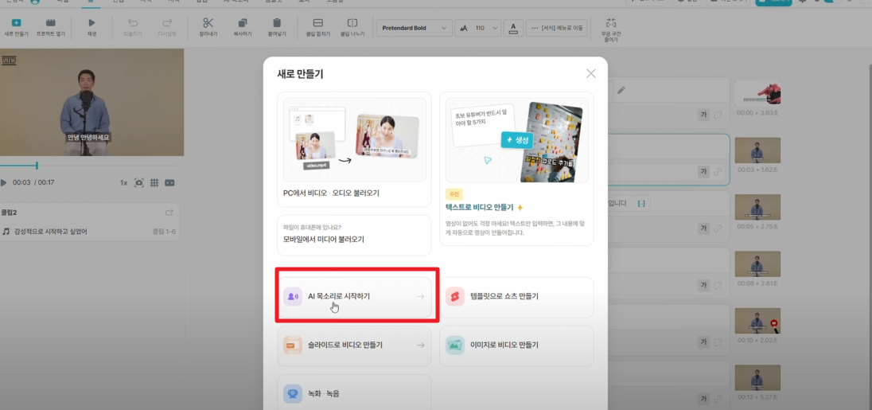Close the 새로 만들기 dialog

tap(590, 73)
